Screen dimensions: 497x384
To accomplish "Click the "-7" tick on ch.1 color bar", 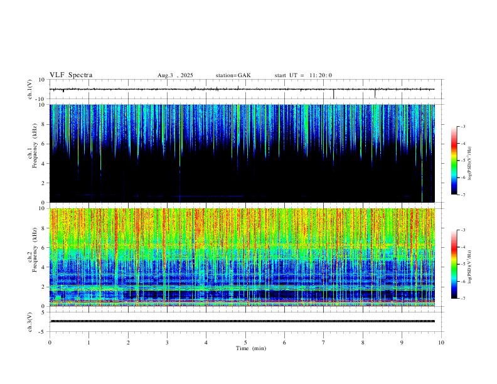I will [462, 195].
